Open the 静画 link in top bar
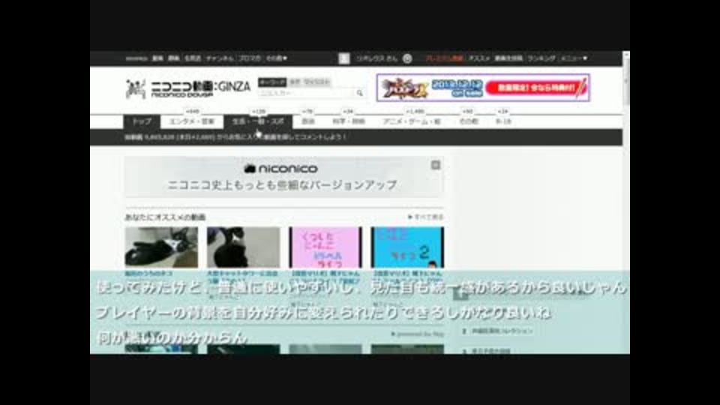Viewport: 720px width, 405px height. (x=173, y=58)
